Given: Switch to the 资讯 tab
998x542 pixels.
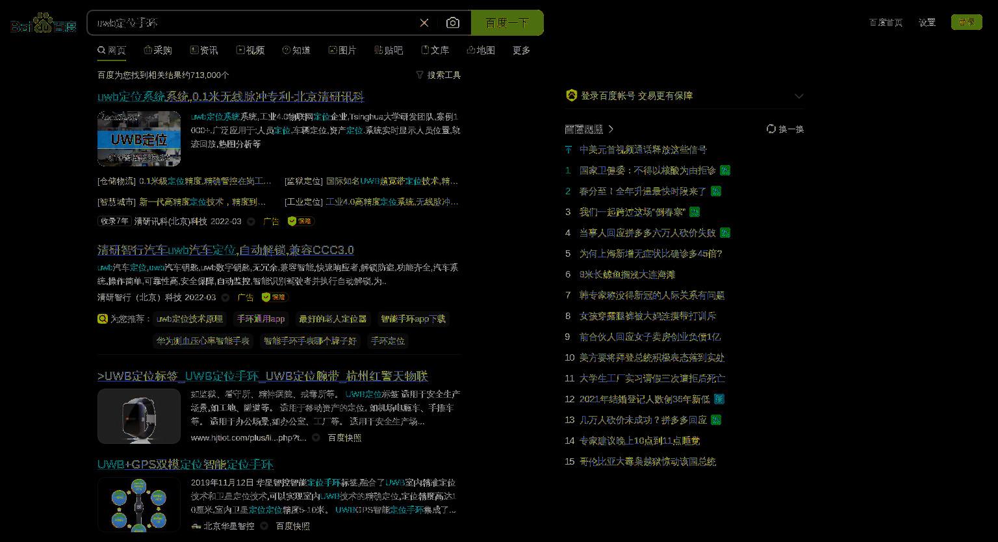Looking at the screenshot, I should [204, 50].
